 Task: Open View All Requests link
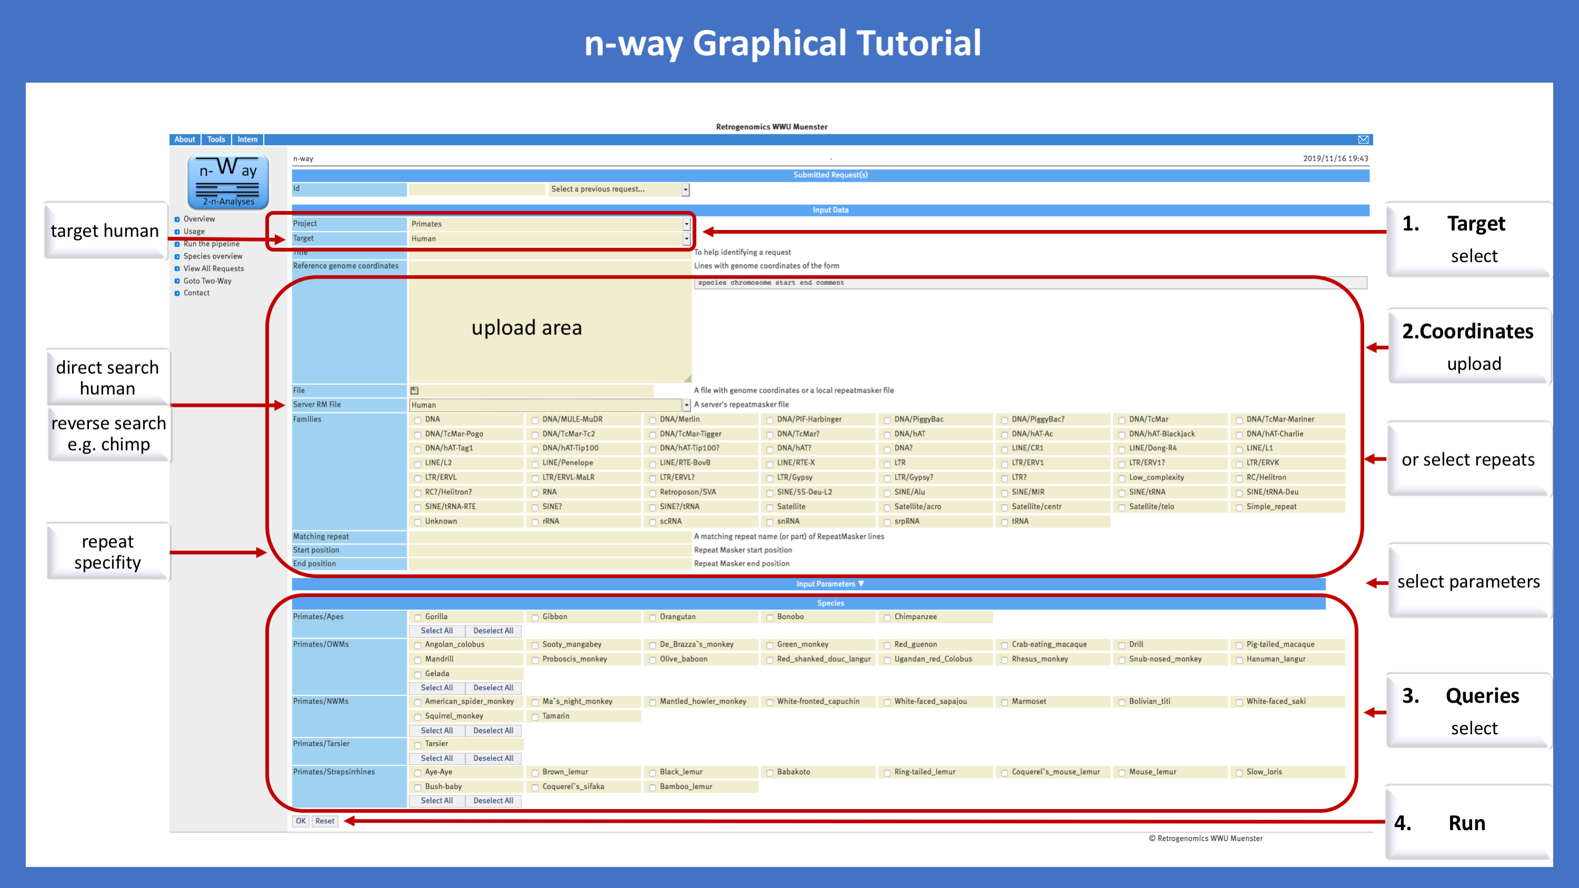[213, 268]
